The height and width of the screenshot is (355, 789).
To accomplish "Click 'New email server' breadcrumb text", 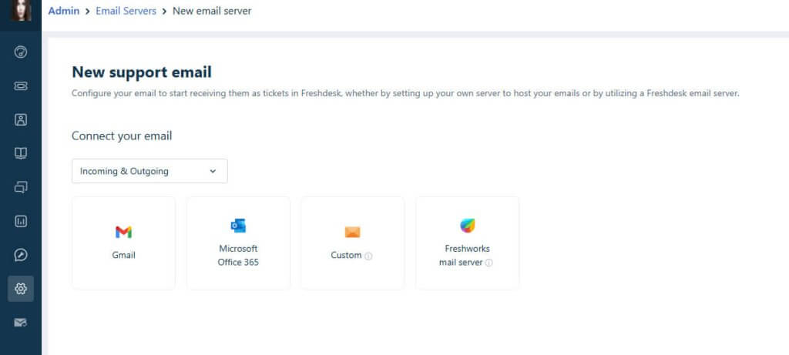I will coord(212,11).
